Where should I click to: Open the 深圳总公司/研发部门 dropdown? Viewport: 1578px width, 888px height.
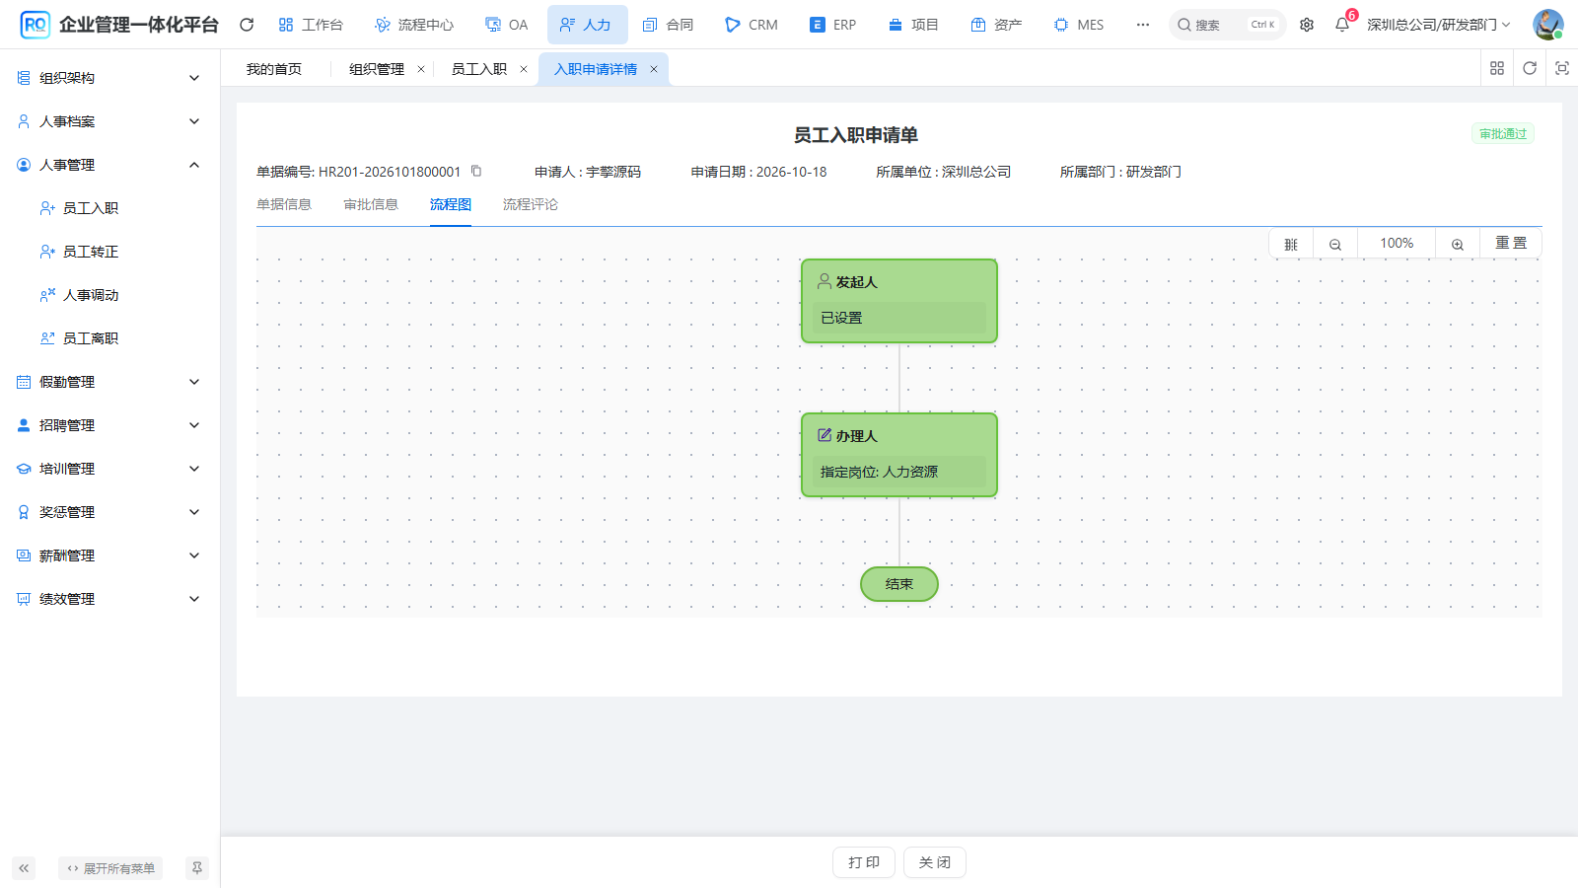(x=1438, y=25)
